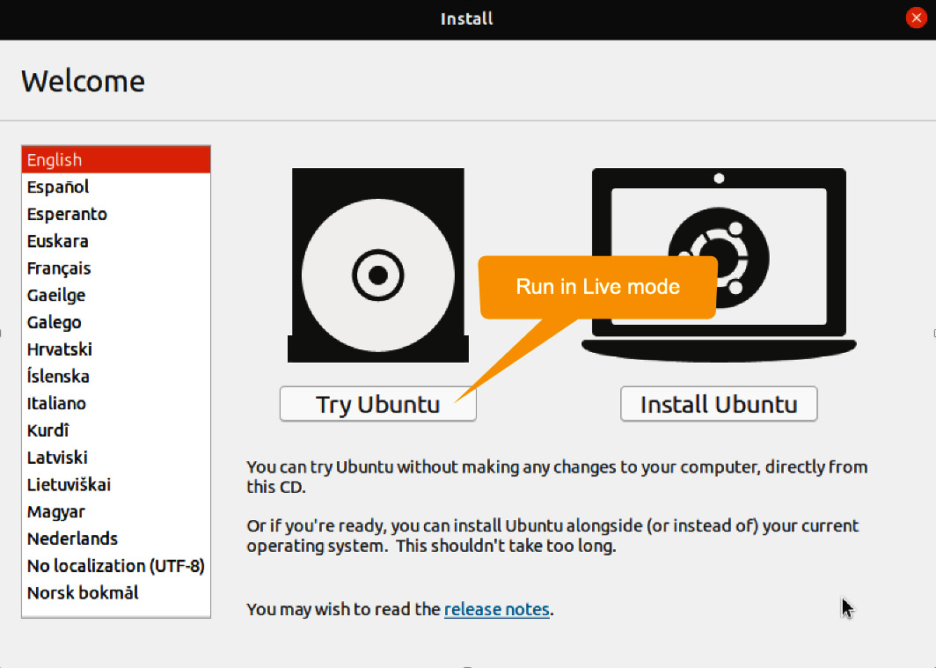Screen dimensions: 936x668
Task: Pick Latviski as the language
Action: 116,458
